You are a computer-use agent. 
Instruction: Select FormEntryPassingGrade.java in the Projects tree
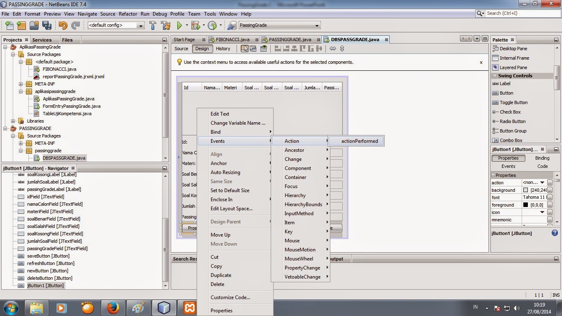[72, 106]
